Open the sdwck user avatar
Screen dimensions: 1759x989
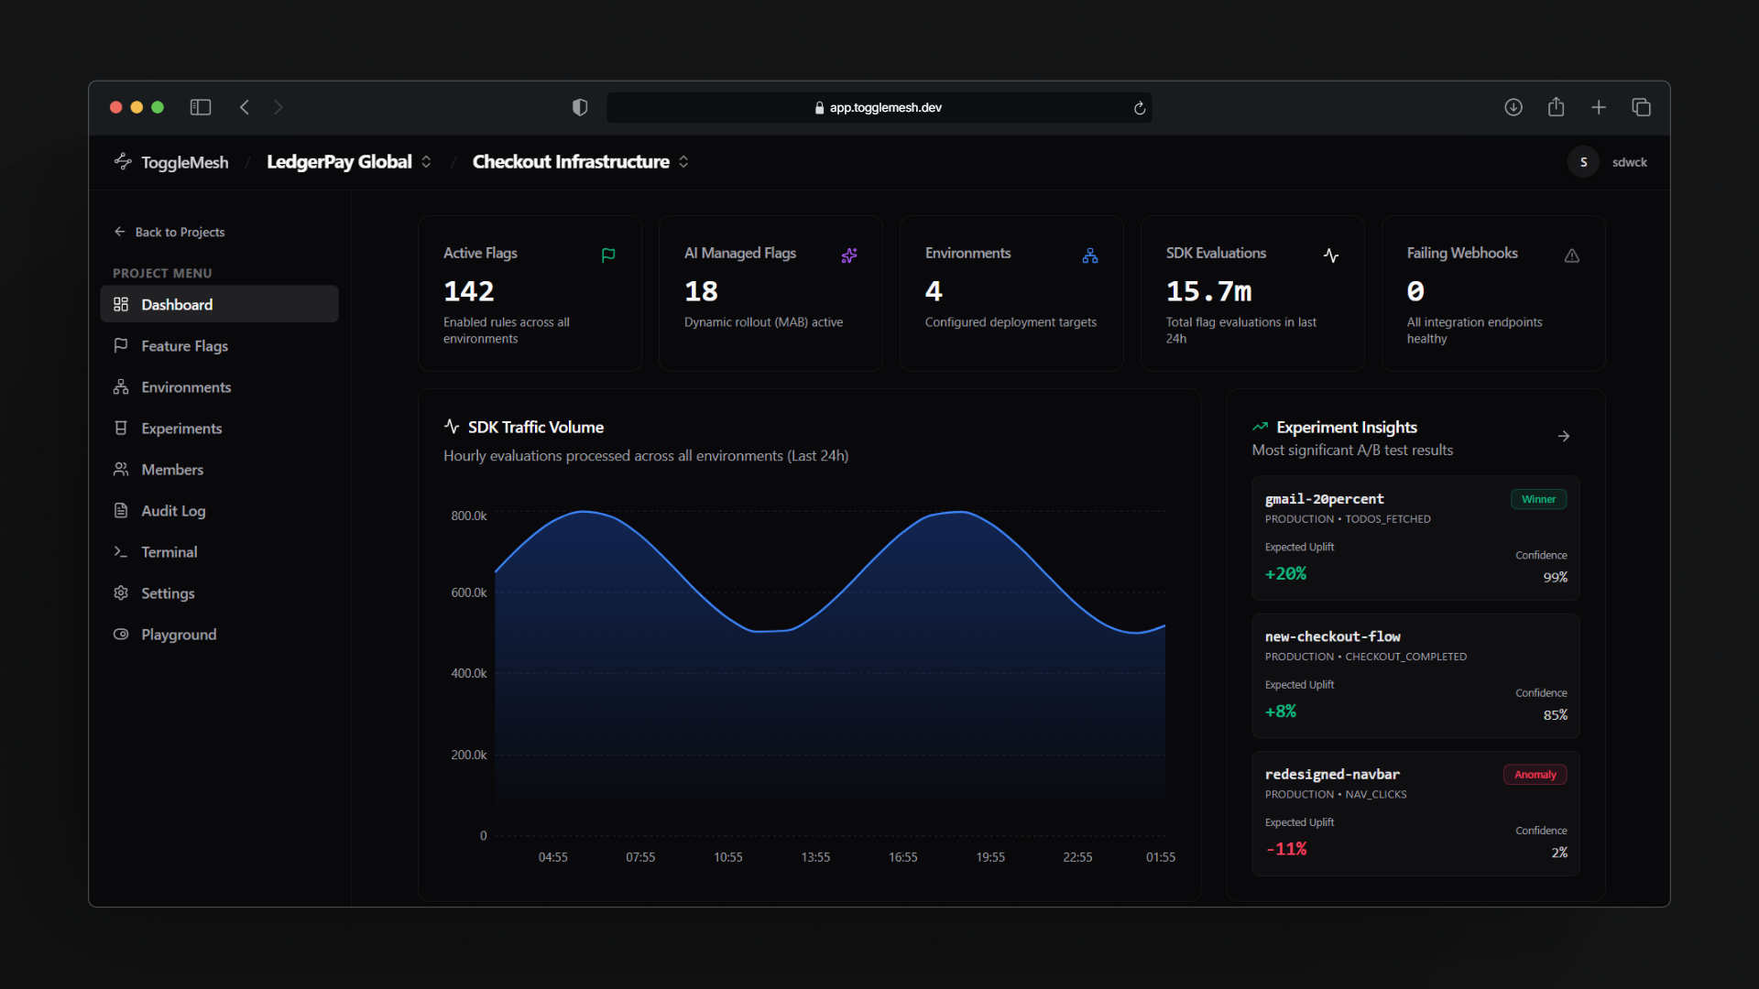(1583, 162)
